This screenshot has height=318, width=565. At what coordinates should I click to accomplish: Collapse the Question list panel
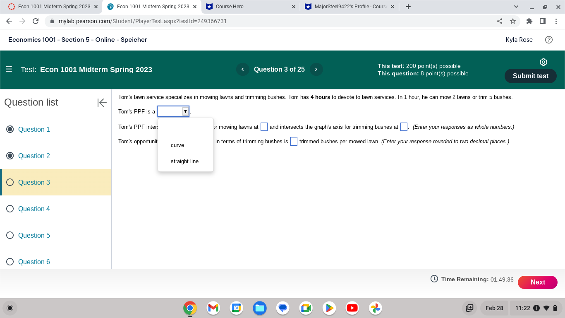coord(102,103)
